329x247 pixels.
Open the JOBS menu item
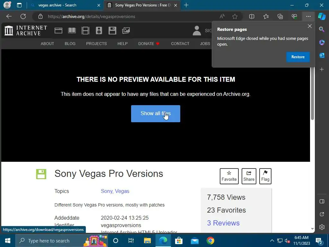(205, 44)
